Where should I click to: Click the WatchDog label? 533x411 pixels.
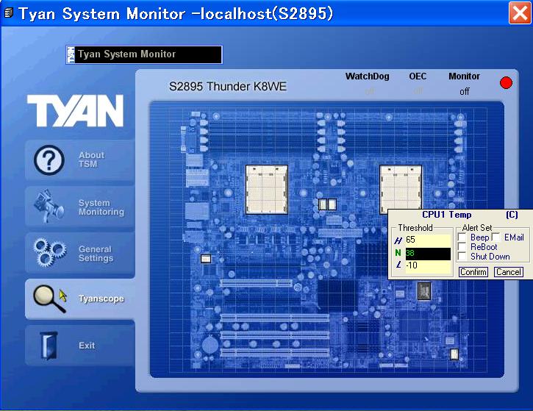coord(367,76)
